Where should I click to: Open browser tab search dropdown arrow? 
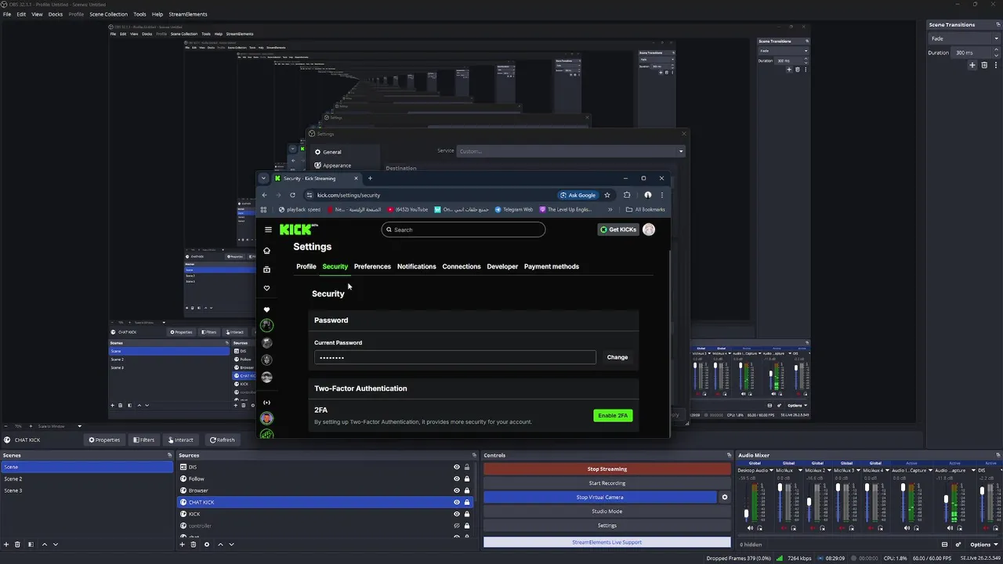[264, 178]
